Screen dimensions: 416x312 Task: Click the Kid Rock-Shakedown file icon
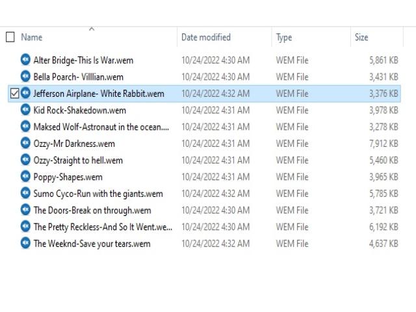(25, 110)
